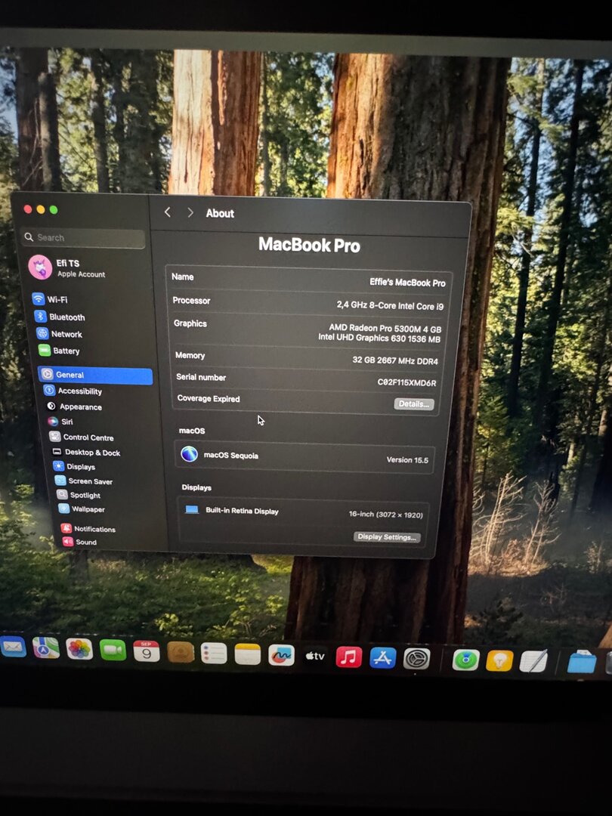Open Spotlight settings

pyautogui.click(x=79, y=495)
